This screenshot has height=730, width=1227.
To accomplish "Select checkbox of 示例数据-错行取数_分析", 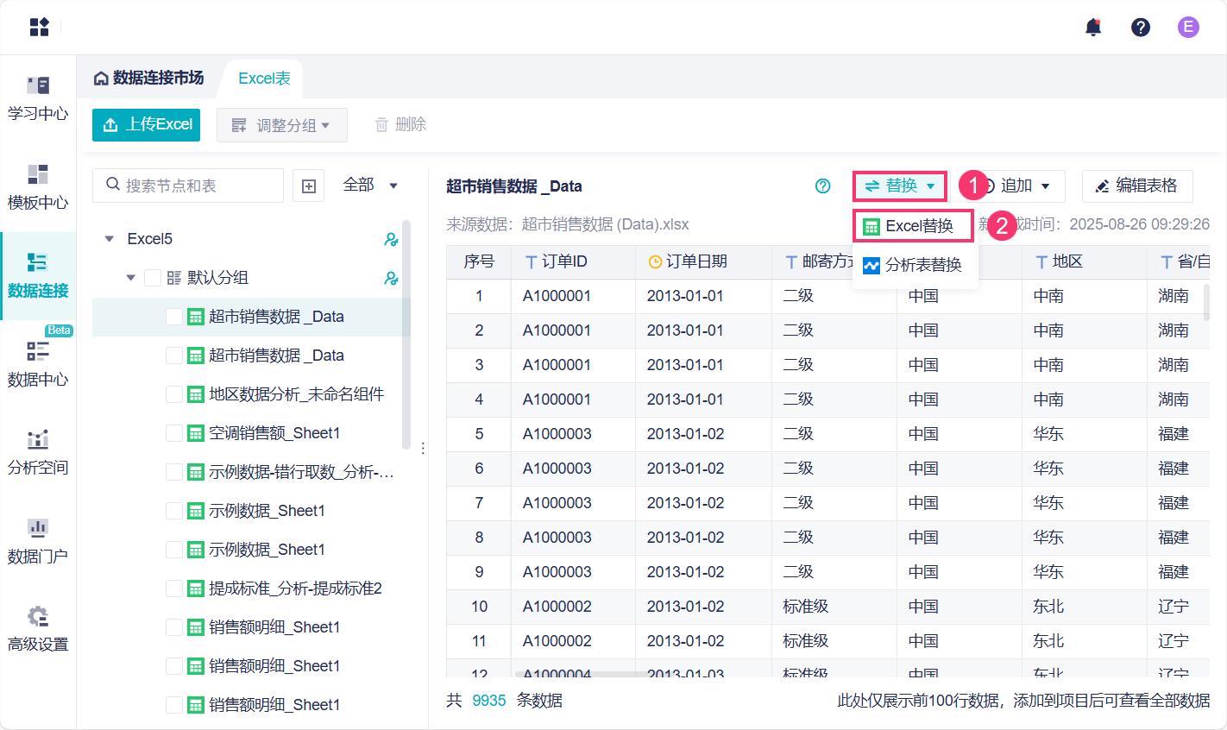I will tap(174, 472).
